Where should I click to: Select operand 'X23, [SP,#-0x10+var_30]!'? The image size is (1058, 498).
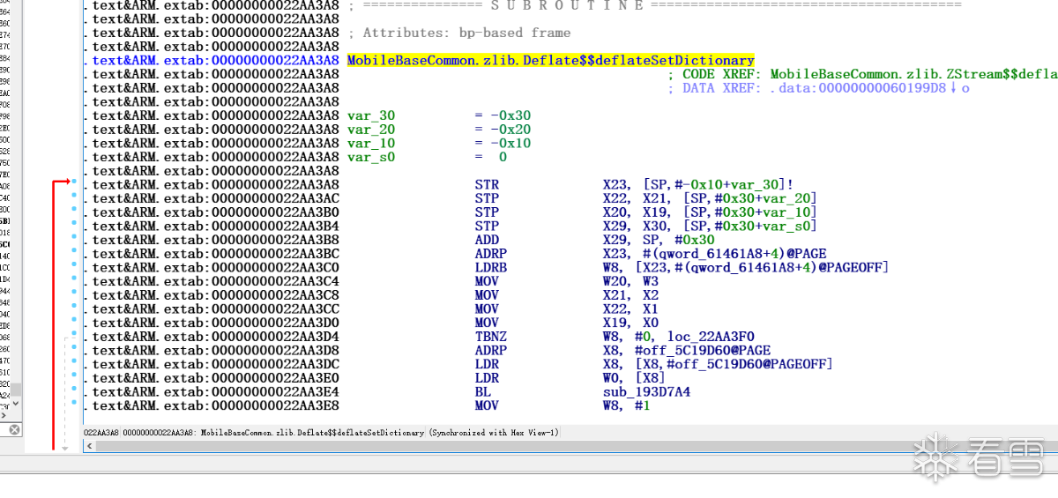coord(698,183)
